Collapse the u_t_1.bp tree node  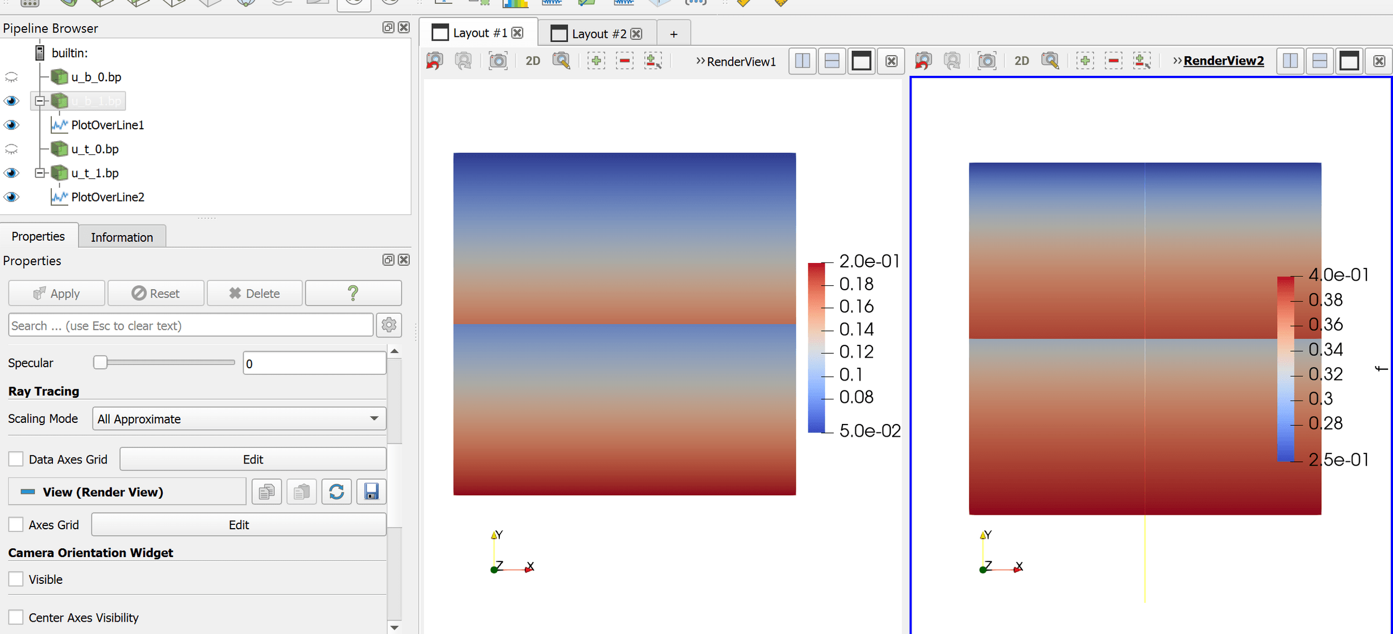pos(40,173)
